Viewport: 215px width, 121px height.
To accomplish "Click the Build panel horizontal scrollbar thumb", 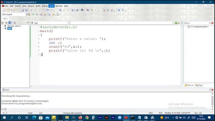I will coord(5,109).
